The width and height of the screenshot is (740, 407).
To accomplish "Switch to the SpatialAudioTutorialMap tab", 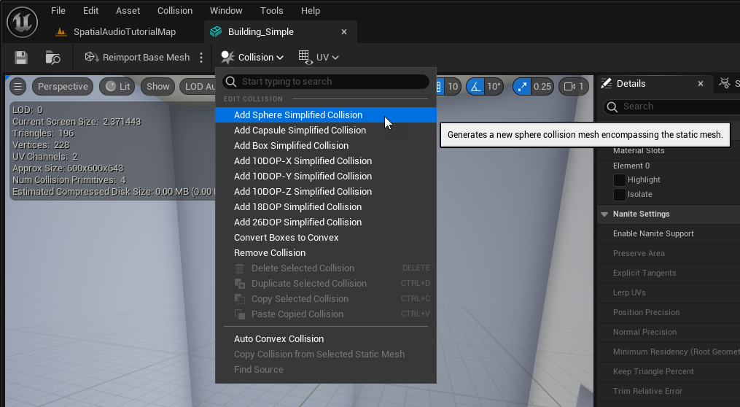I will [124, 32].
